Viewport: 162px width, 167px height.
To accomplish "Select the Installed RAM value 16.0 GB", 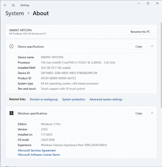I will click(x=56, y=68).
